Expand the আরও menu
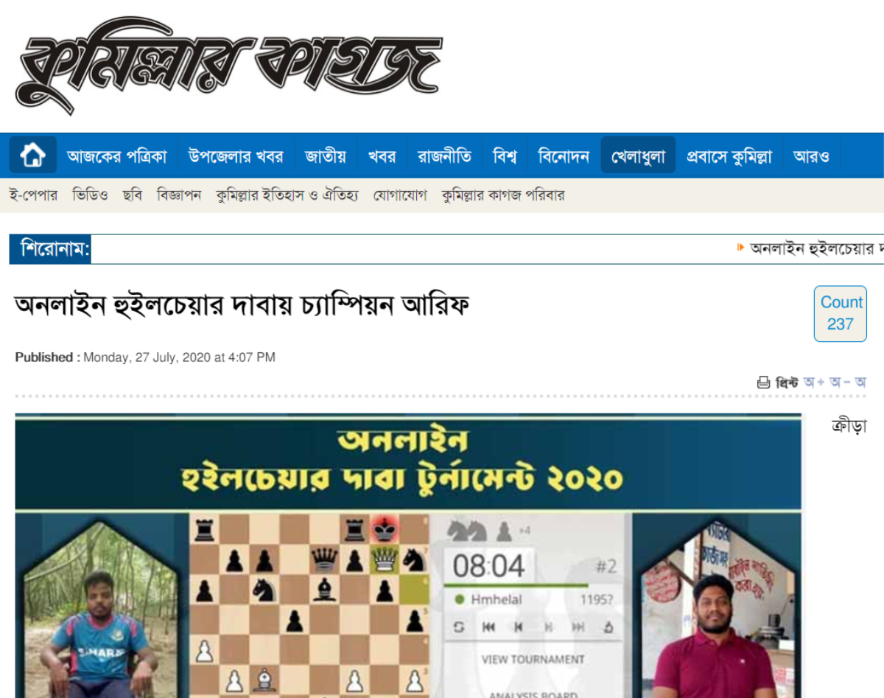This screenshot has width=884, height=698. coord(811,156)
